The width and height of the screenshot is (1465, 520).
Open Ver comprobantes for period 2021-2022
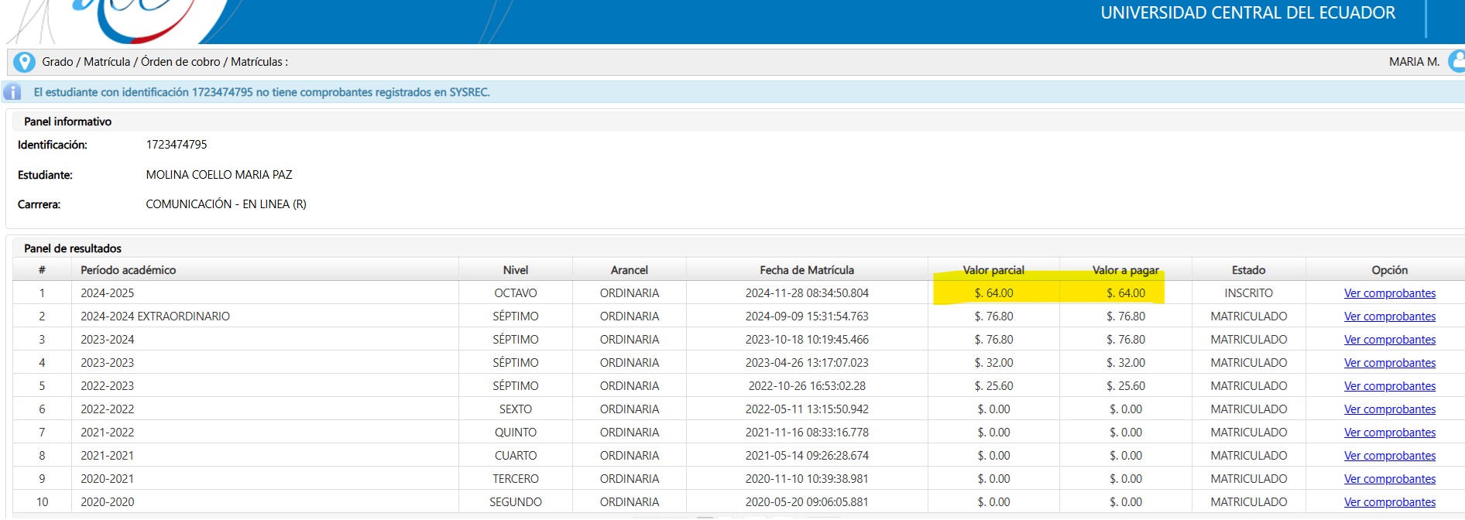[1389, 433]
